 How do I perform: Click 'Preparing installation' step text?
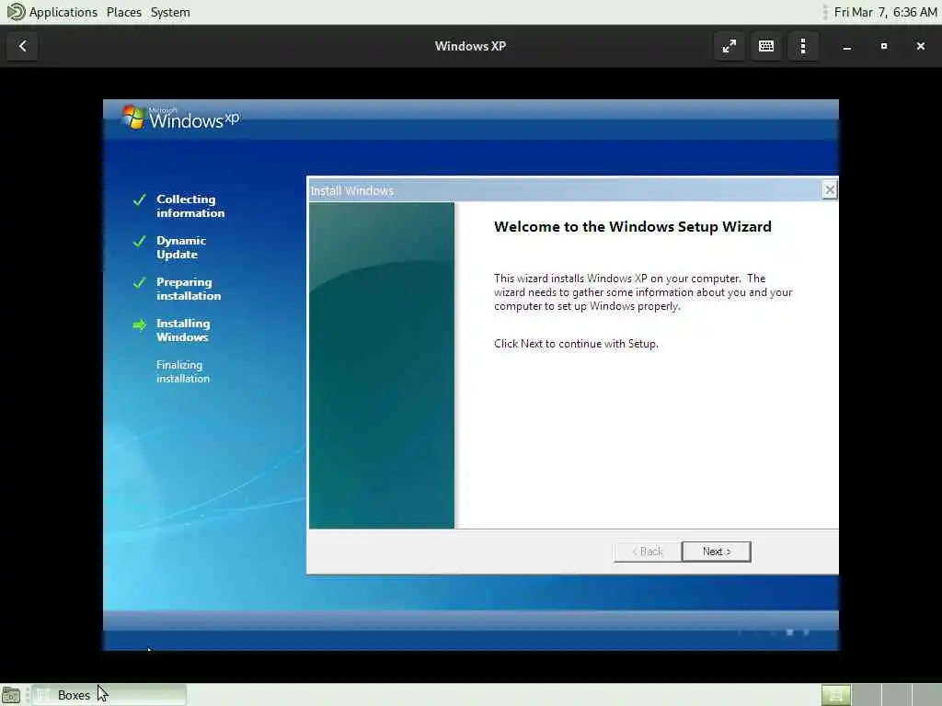pos(189,289)
